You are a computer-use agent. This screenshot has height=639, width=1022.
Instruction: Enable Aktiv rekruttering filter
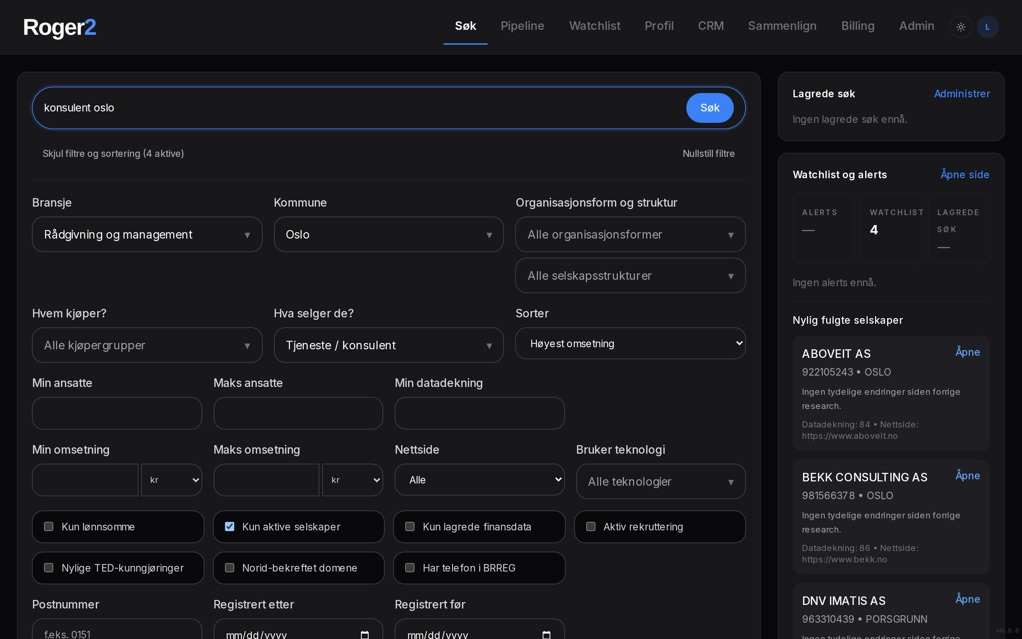pos(591,526)
